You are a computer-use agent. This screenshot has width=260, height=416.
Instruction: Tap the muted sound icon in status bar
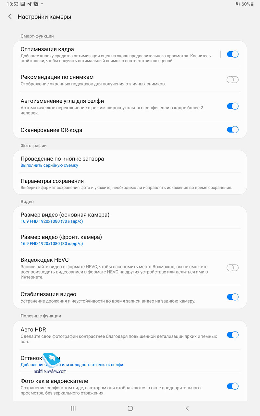tap(238, 4)
